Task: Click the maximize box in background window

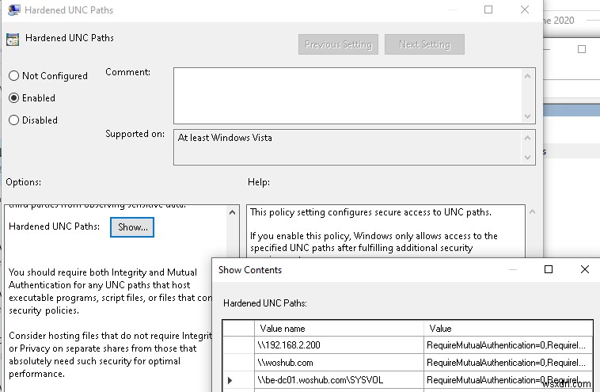Action: [582, 49]
